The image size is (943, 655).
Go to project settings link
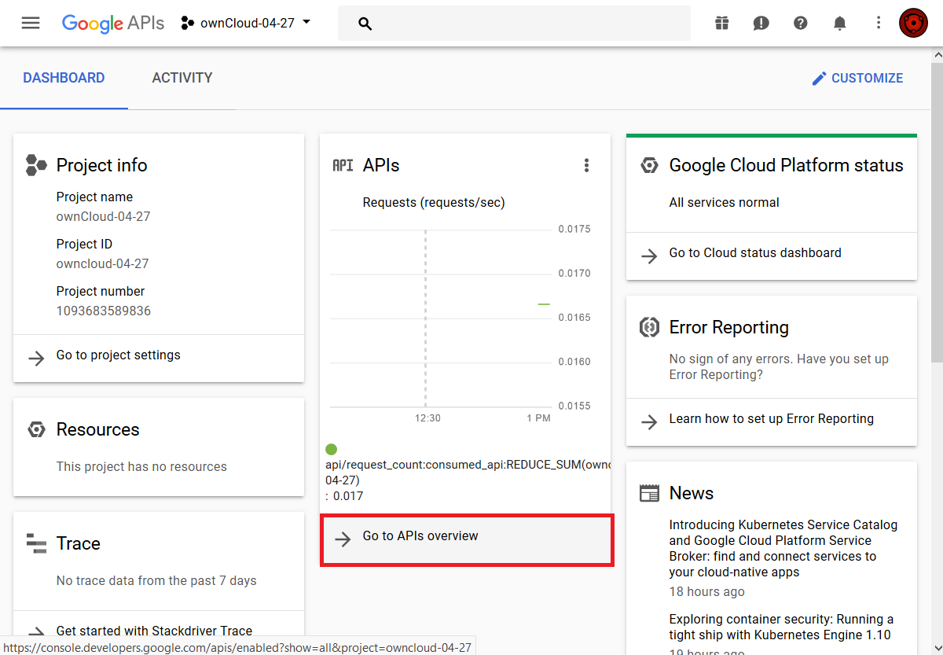[118, 355]
